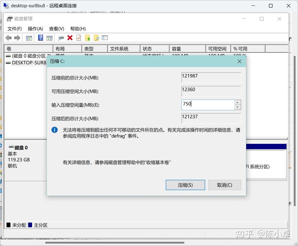Click the Back navigation arrow icon

click(8, 37)
